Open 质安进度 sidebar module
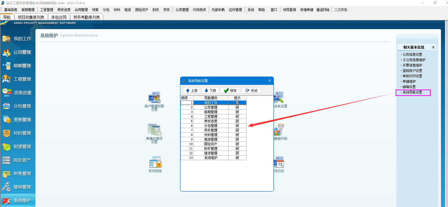The image size is (448, 207). 18,93
